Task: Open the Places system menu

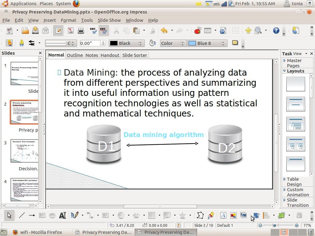Action: point(46,4)
